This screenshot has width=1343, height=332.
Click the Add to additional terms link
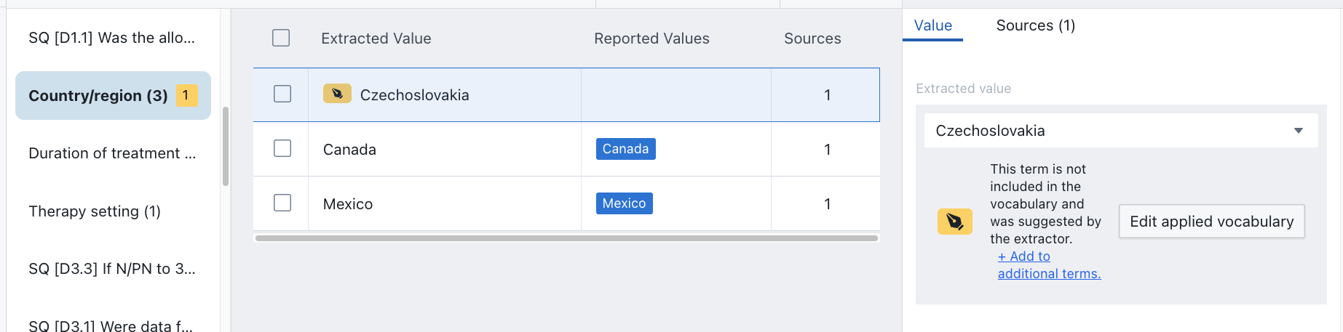point(1049,265)
